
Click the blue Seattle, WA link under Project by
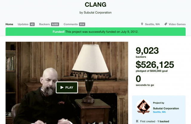click(159, 112)
